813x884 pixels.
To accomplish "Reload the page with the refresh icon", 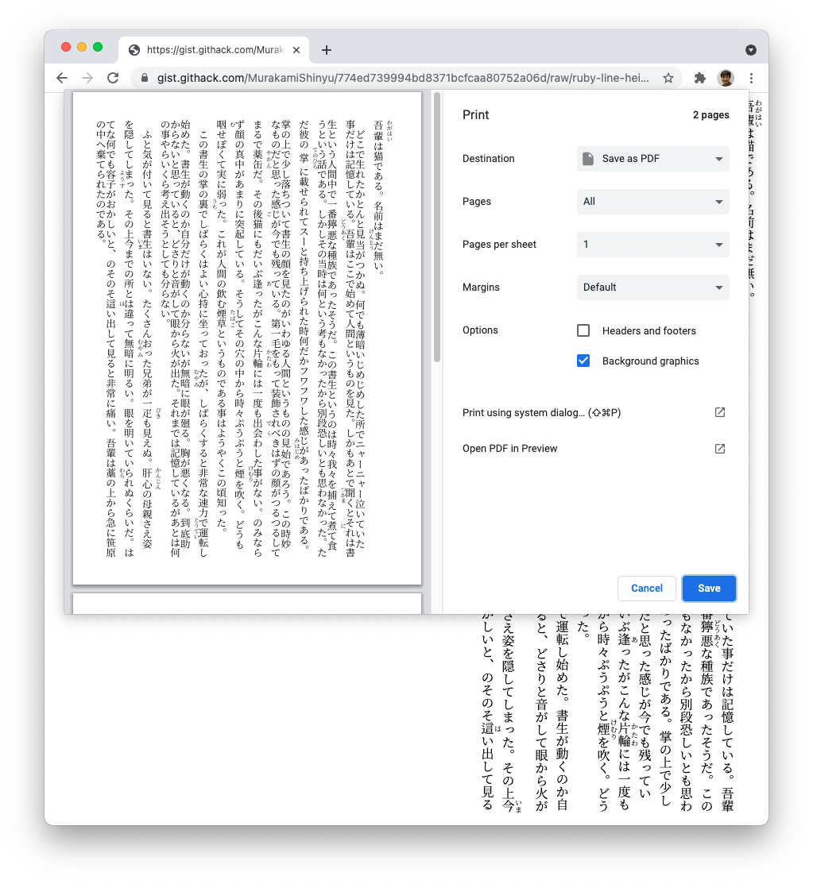I will tap(113, 78).
